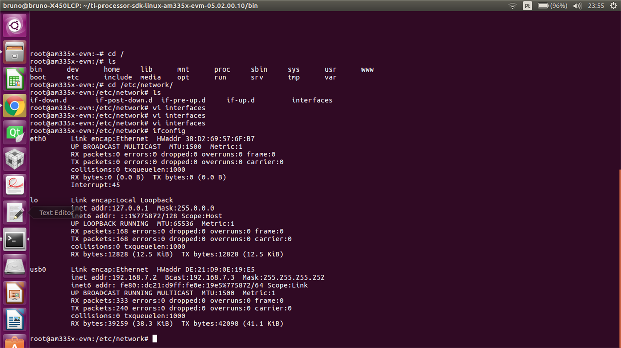Screen dimensions: 621x348
Task: Open the Ubuntu Dash search launcher
Action: pos(15,25)
